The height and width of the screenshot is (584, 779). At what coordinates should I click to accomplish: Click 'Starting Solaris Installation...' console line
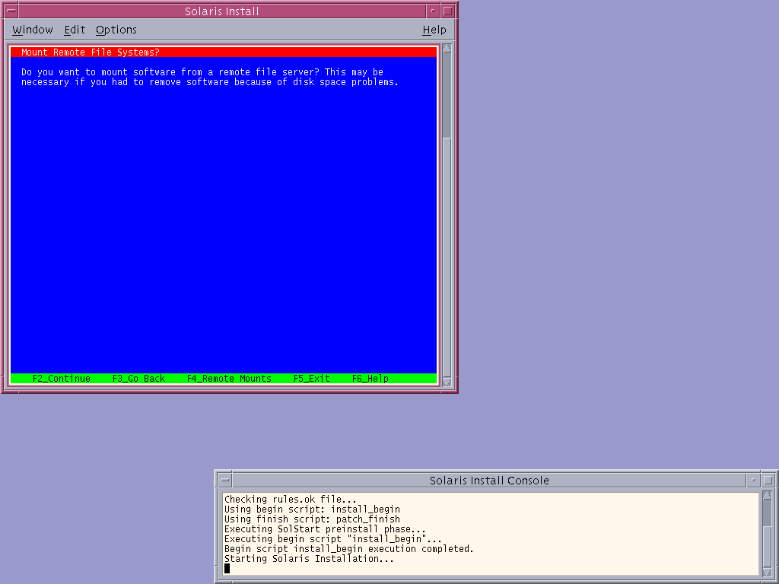(309, 559)
